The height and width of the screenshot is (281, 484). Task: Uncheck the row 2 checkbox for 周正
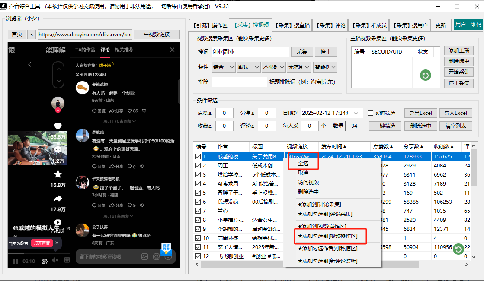coord(198,166)
